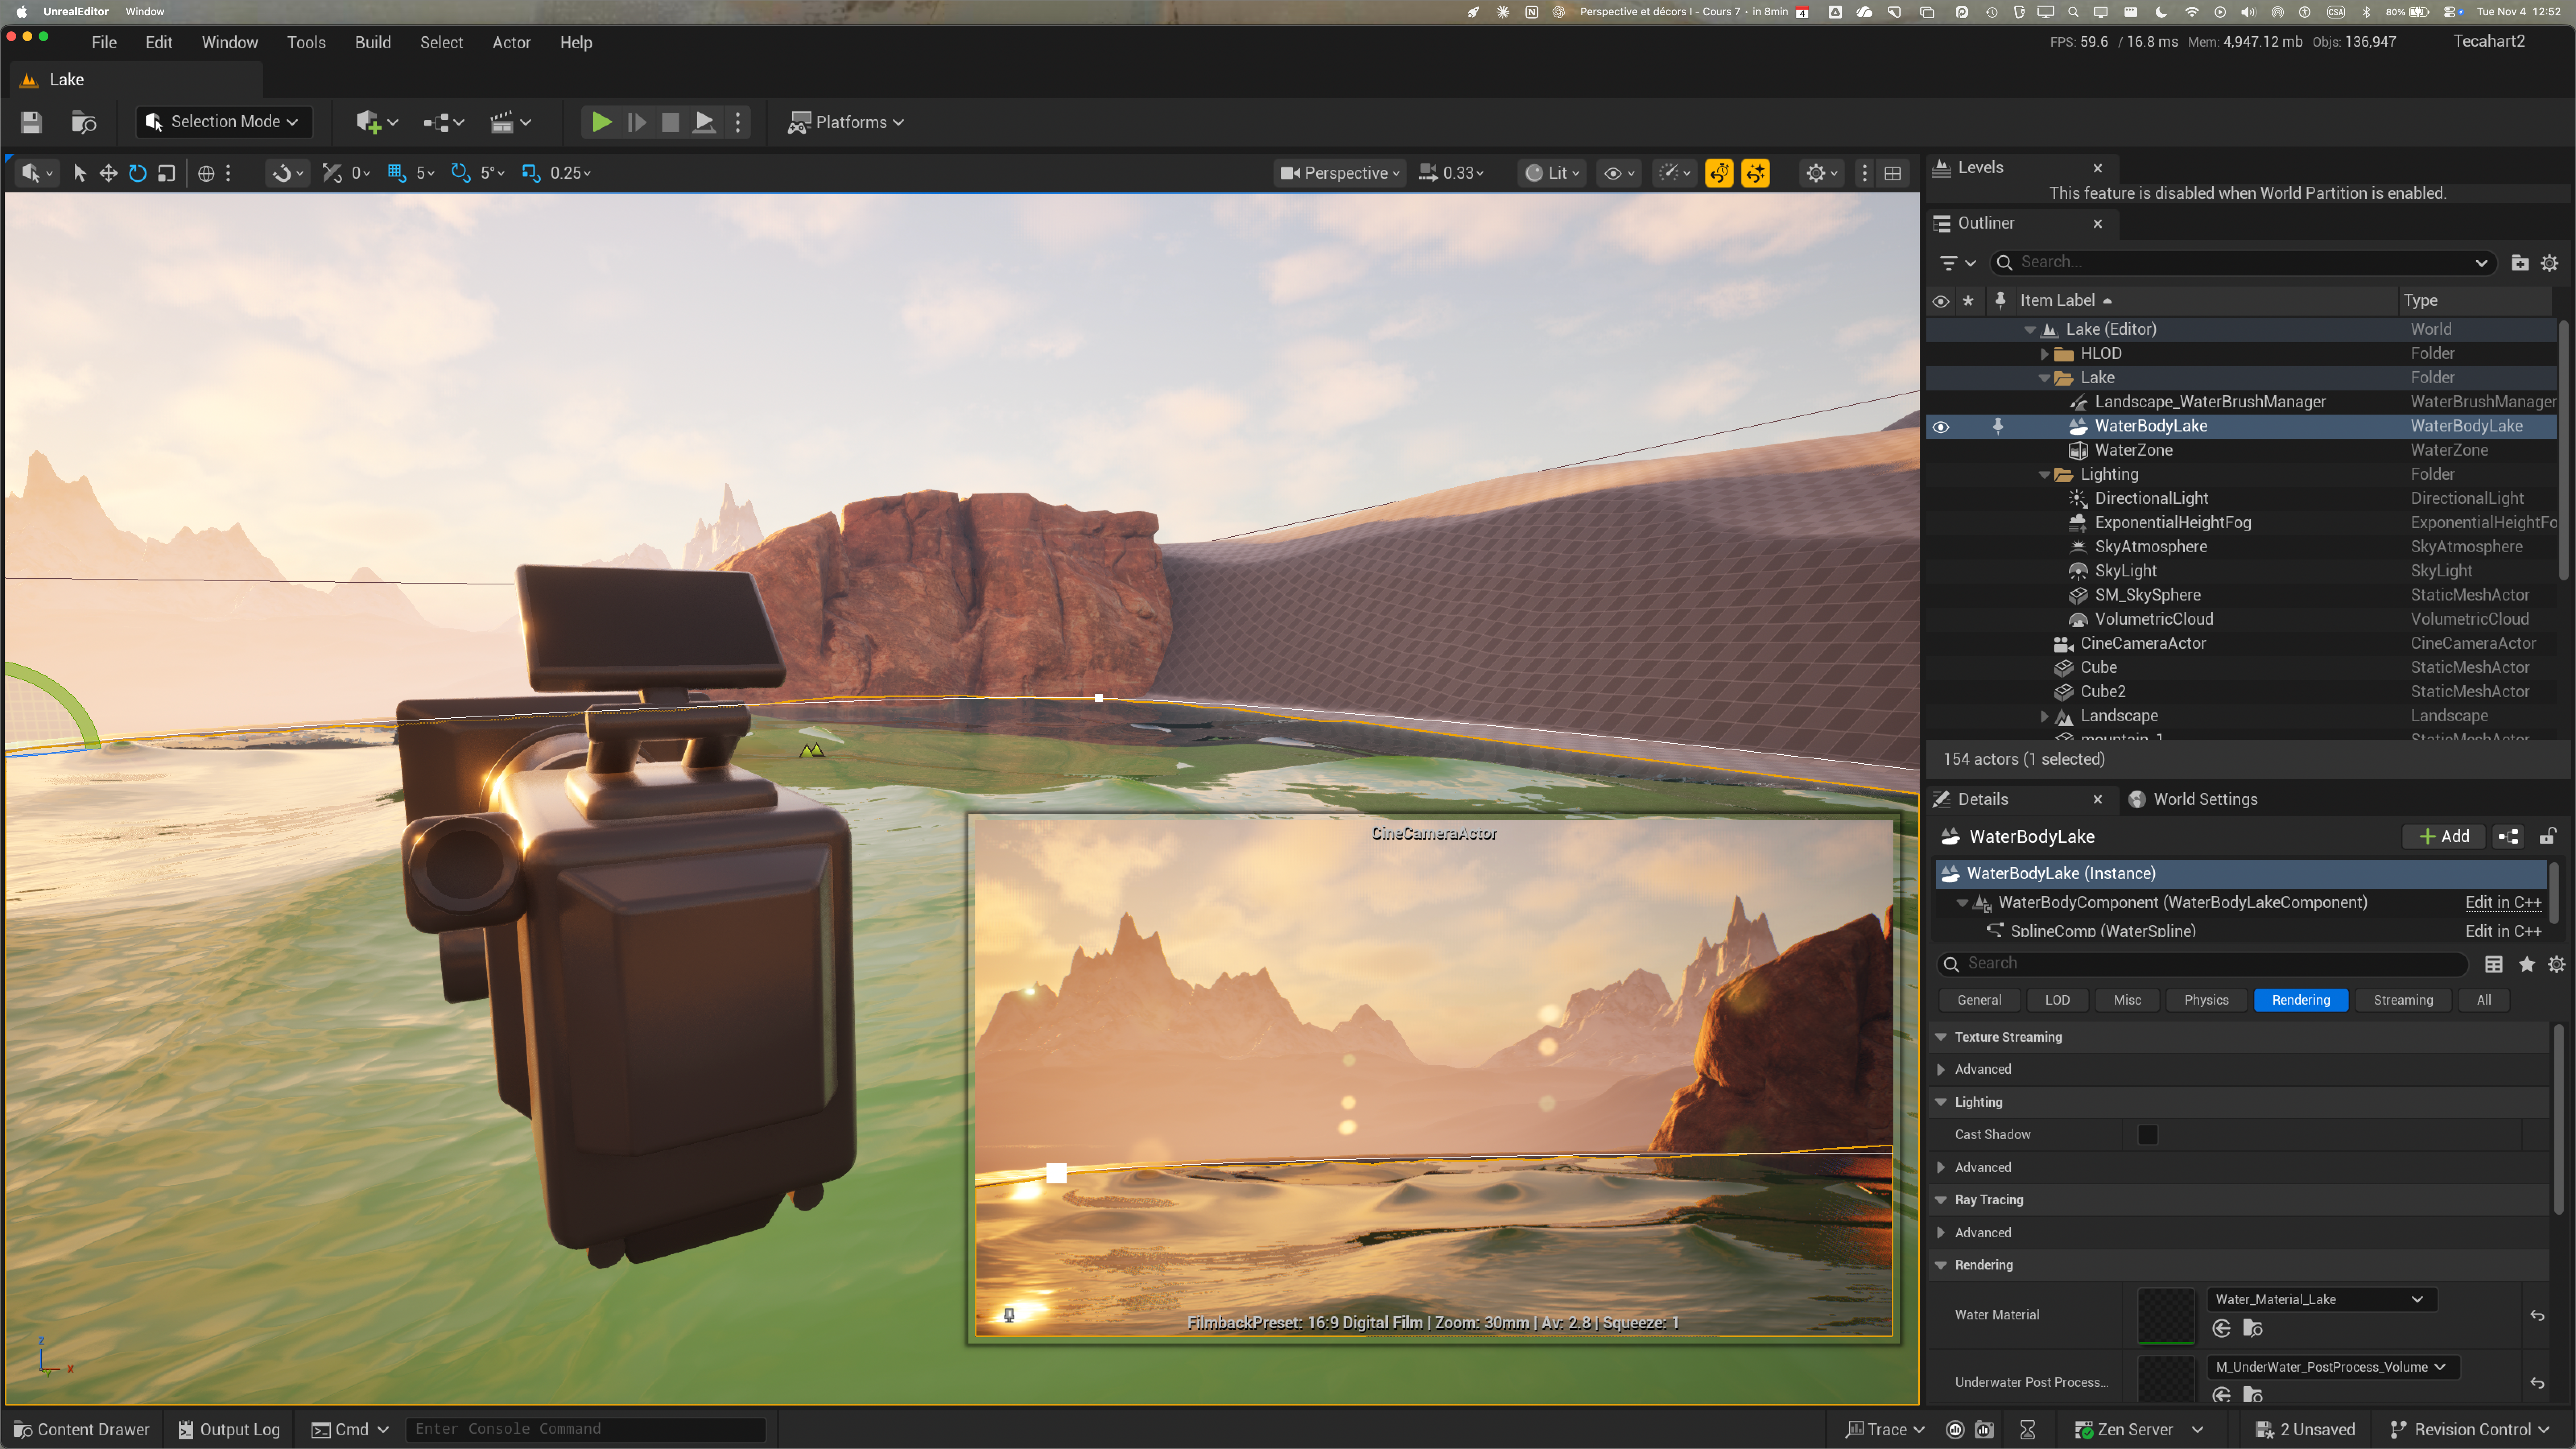
Task: Open the Details property matrix table icon
Action: tap(2494, 964)
